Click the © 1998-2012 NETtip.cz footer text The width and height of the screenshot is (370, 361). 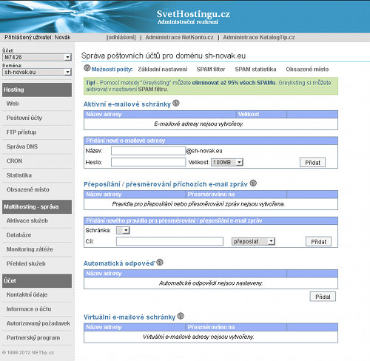[x=28, y=353]
